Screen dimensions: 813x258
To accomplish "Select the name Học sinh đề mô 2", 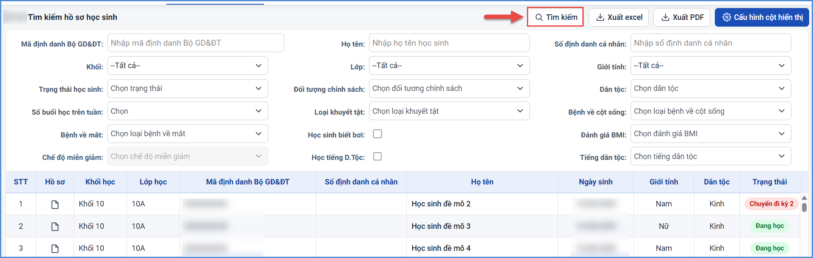I will [441, 204].
